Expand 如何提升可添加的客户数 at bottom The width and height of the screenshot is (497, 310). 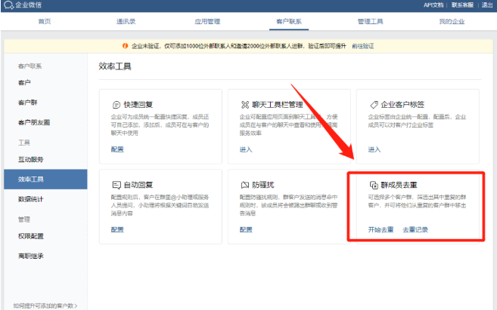click(45, 305)
